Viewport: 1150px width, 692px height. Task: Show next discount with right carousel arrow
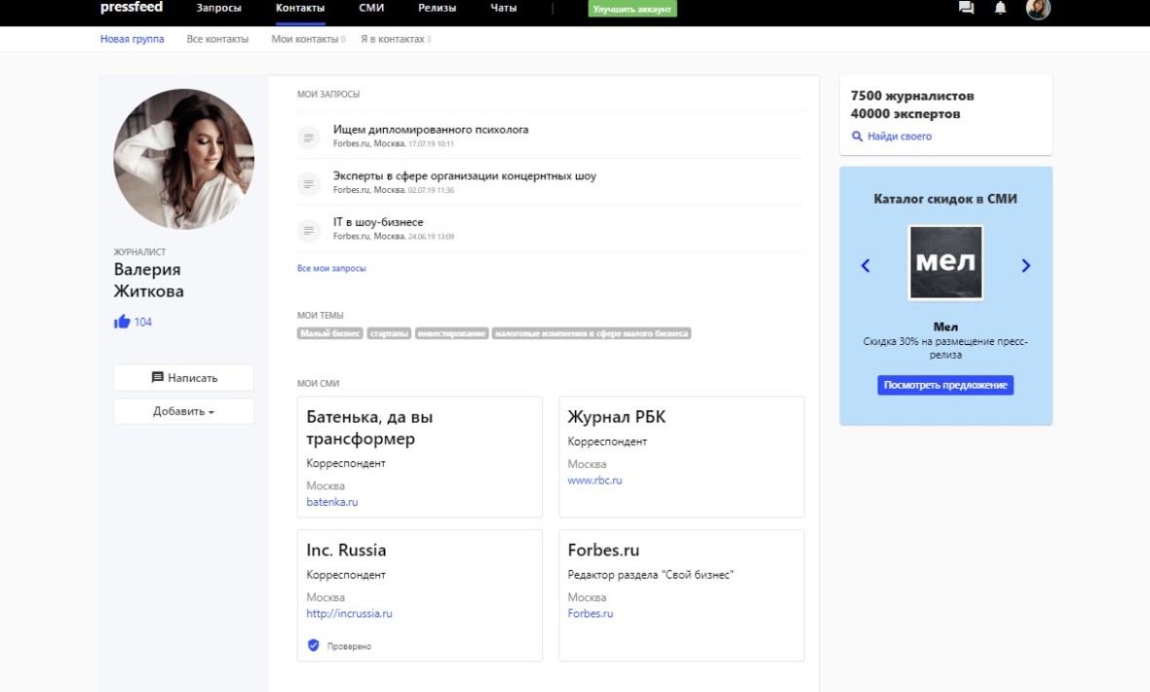[1025, 265]
